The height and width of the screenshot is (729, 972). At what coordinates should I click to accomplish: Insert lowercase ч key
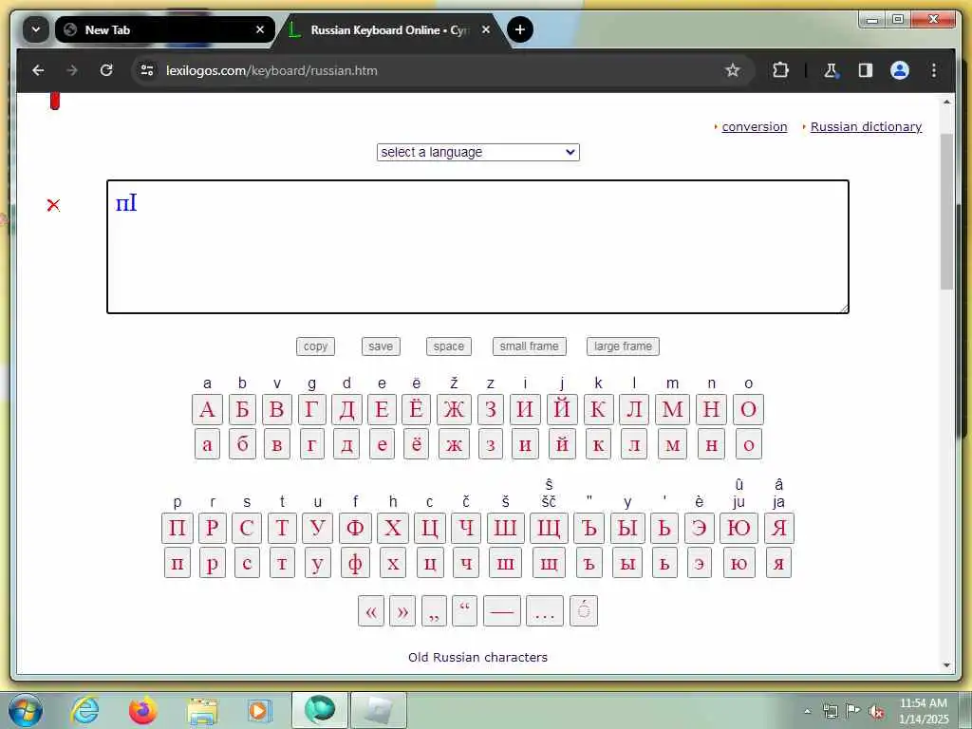[466, 563]
